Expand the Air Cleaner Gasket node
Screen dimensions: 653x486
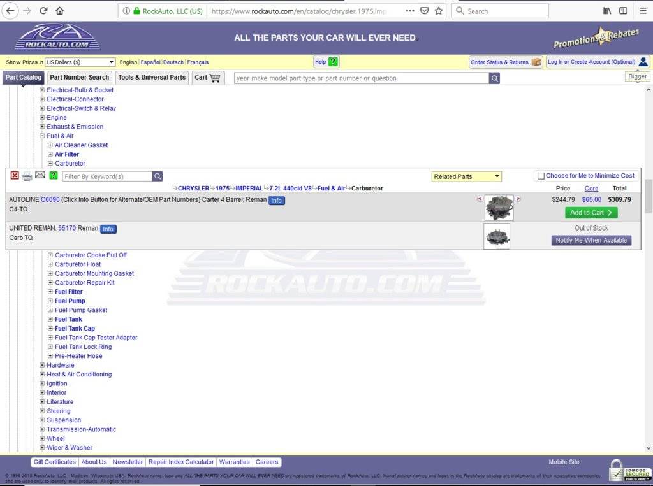pos(50,145)
